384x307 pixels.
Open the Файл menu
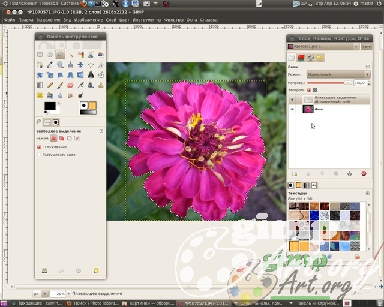coord(10,20)
